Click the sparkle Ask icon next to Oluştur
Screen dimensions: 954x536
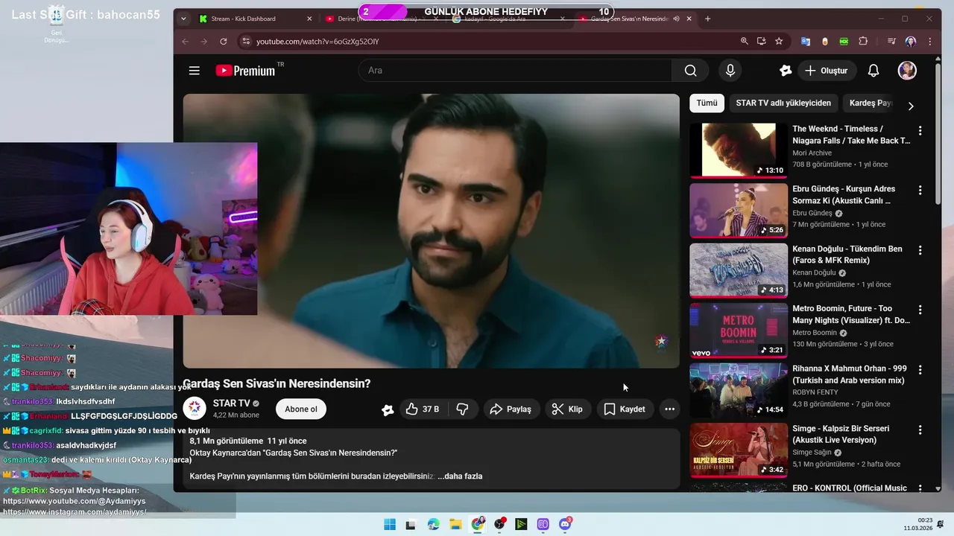click(786, 71)
